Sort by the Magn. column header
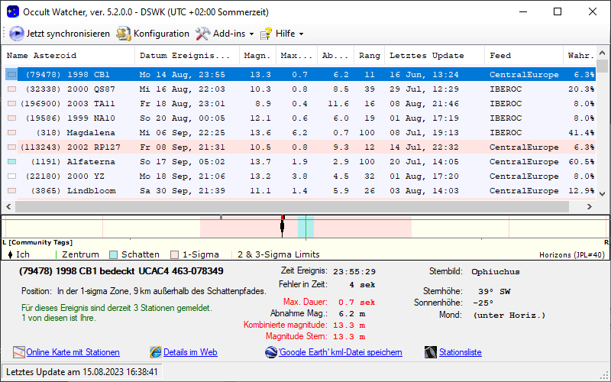 point(257,56)
